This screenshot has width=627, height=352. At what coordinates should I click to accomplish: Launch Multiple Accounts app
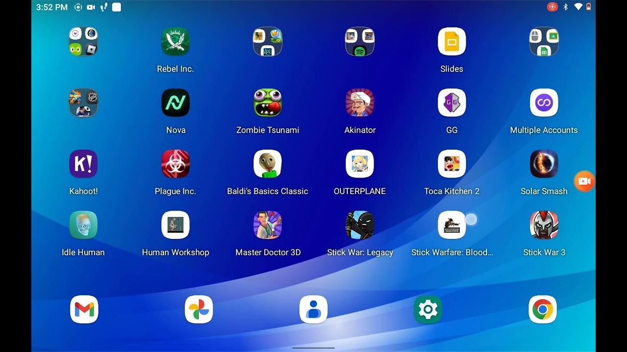[544, 103]
